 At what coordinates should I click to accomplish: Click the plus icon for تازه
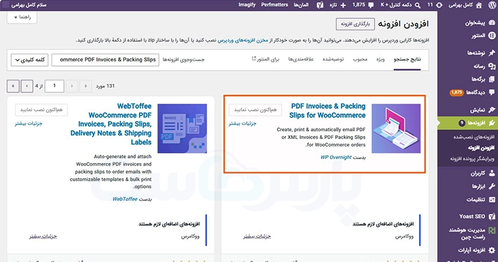tap(343, 5)
